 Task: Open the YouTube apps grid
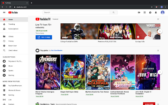pyautogui.click(x=145, y=13)
